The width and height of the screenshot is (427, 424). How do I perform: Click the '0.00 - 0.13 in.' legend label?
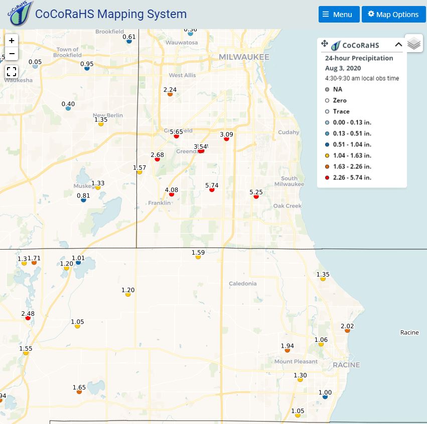pyautogui.click(x=352, y=122)
